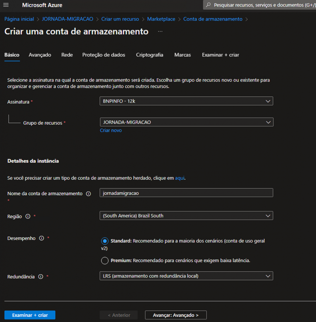Switch to the Avançado tab

(40, 55)
